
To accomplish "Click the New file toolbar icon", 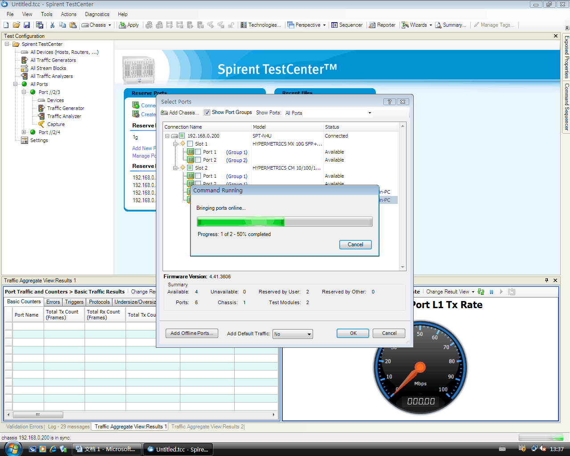I will click(6, 25).
